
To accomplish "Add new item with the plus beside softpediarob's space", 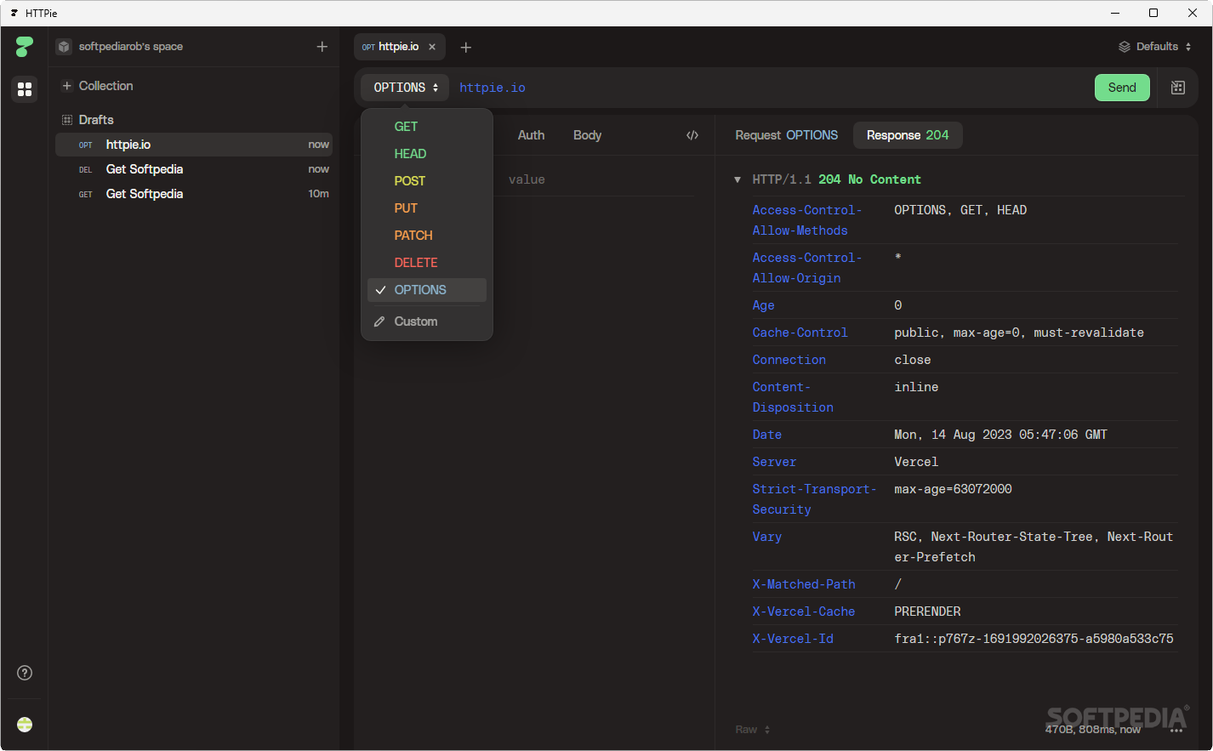I will 322,47.
